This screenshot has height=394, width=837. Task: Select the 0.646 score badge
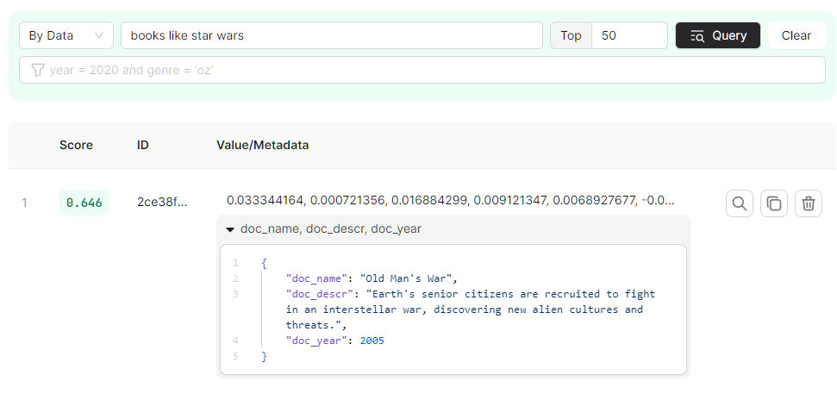(x=84, y=203)
